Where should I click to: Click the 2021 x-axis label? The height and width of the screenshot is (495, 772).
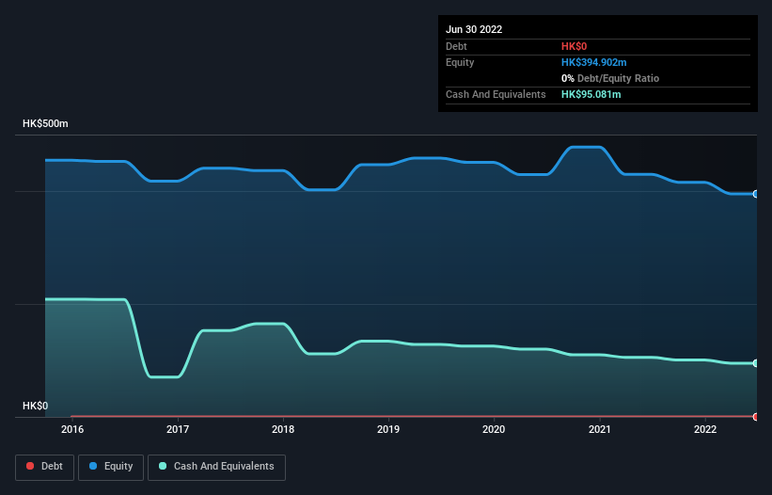(x=600, y=429)
